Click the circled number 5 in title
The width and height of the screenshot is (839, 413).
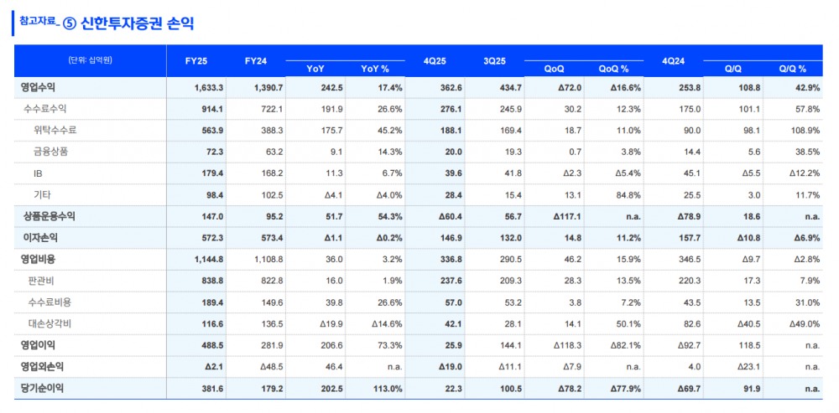70,23
